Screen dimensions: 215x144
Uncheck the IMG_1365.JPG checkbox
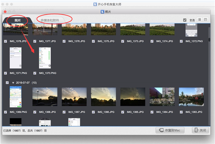pos(123,112)
